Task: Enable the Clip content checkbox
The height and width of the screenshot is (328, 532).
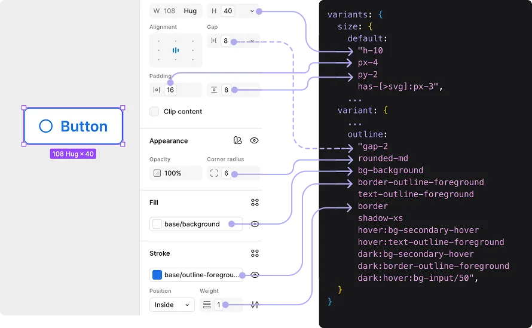Action: pos(154,112)
